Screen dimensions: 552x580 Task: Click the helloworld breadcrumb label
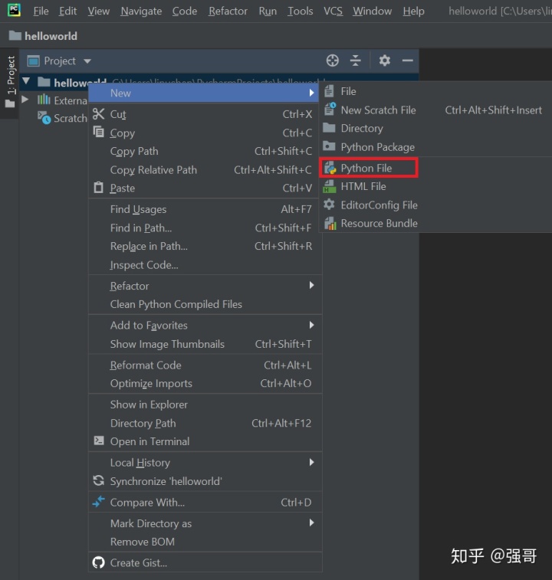(51, 36)
